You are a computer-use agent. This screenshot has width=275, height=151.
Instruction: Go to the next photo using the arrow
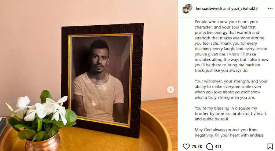170,89
